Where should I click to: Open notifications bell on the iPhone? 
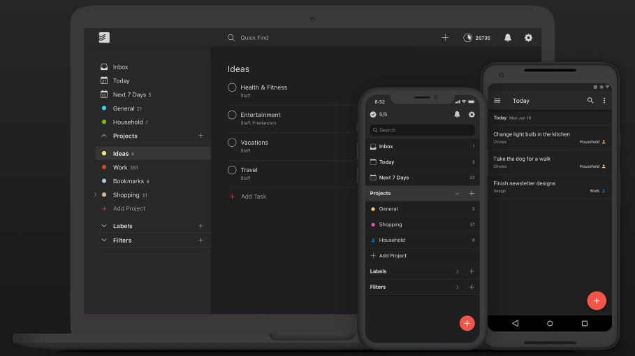pos(457,114)
